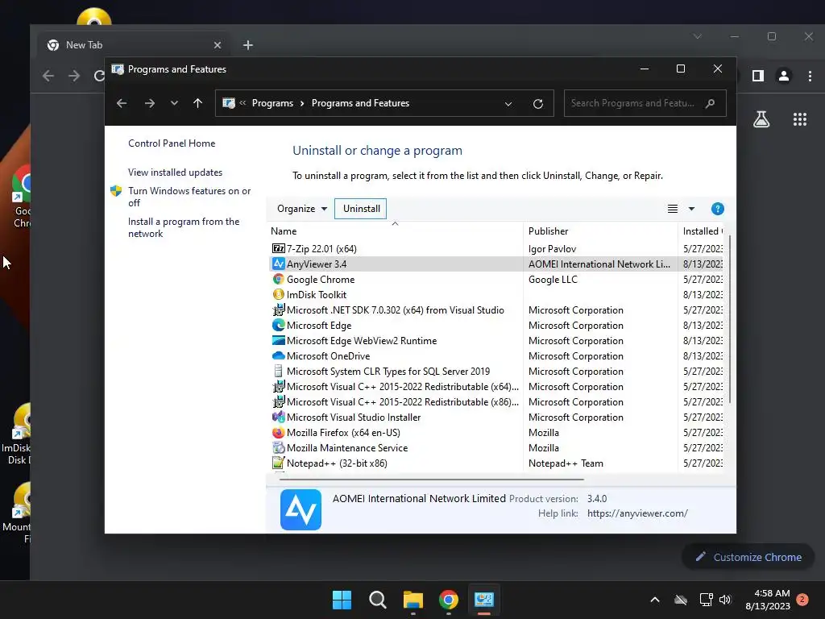Open the clock and date in taskbar
Viewport: 825px width, 619px height.
[768, 600]
